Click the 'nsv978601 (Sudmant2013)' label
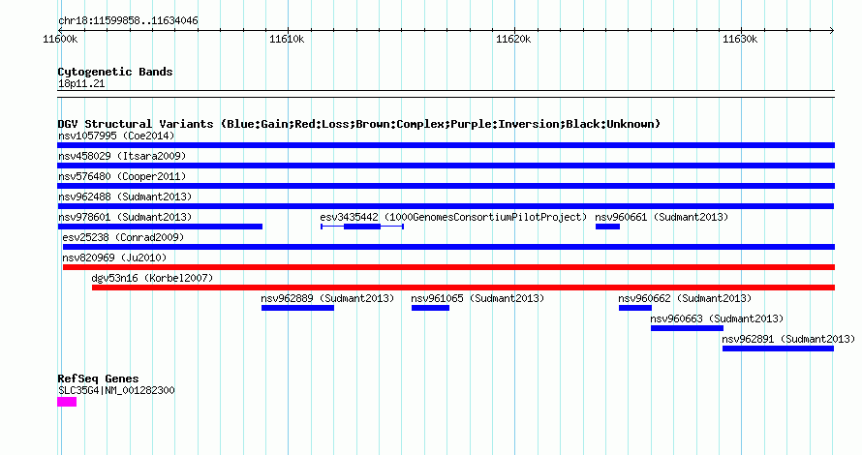862x455 pixels. pyautogui.click(x=125, y=217)
